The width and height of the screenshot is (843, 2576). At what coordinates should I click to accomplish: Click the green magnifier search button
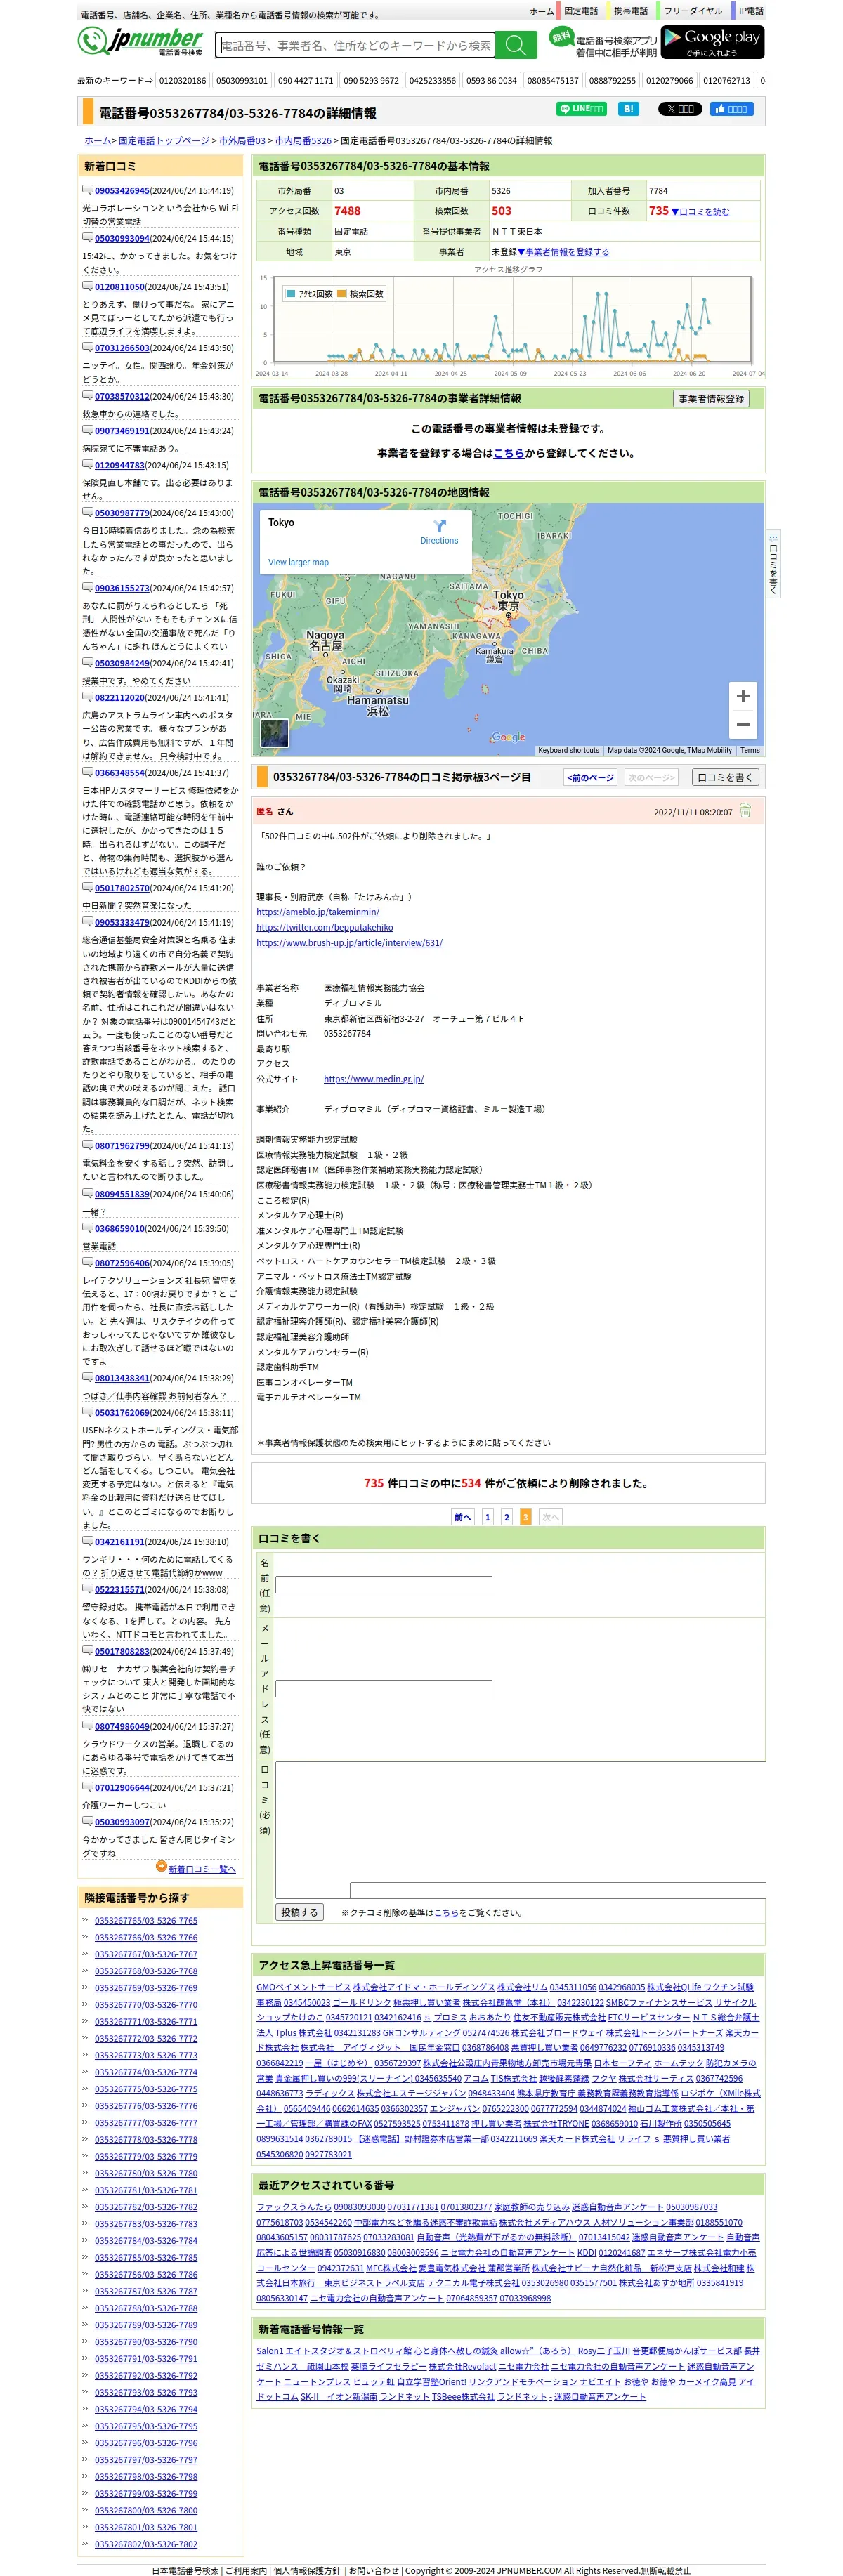516,45
